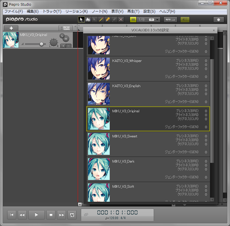Click the grayed arrow-with-clock tool

95,19
